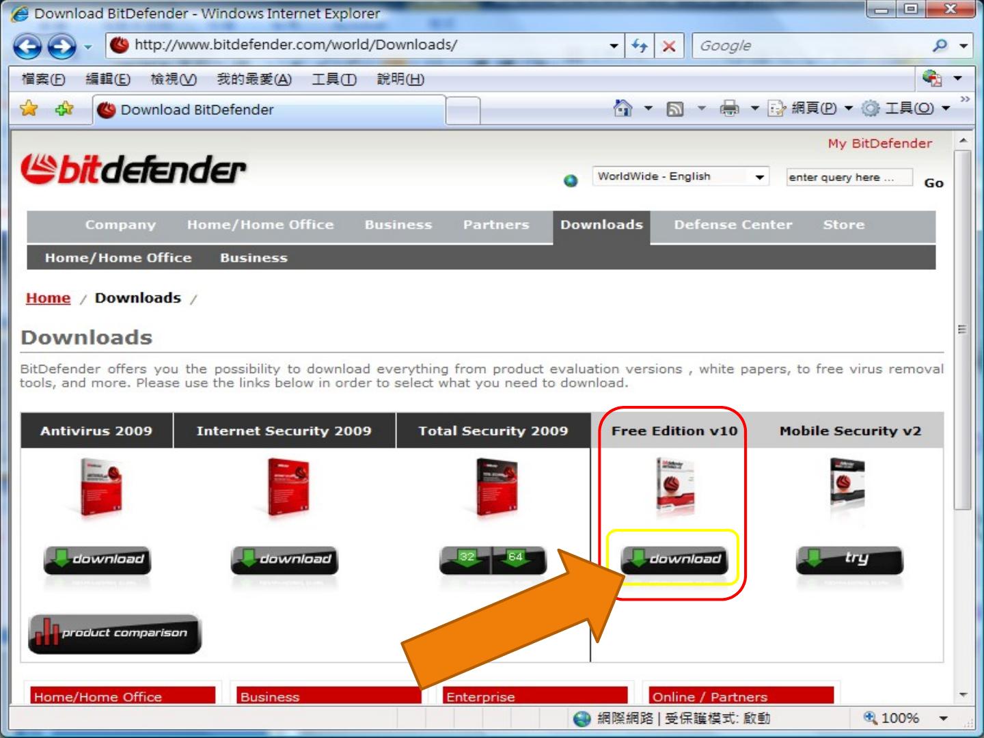The image size is (984, 738).
Task: Click the Total Security 2009 box image
Action: click(496, 487)
